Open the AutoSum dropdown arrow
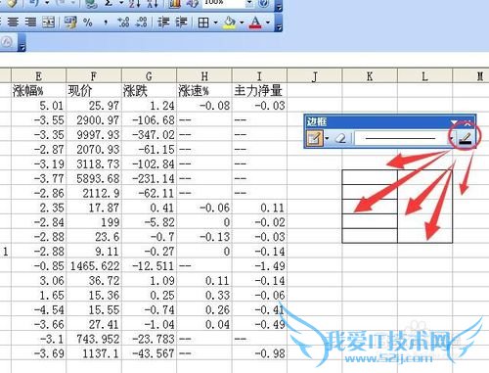Image resolution: width=489 pixels, height=373 pixels. tap(121, 3)
